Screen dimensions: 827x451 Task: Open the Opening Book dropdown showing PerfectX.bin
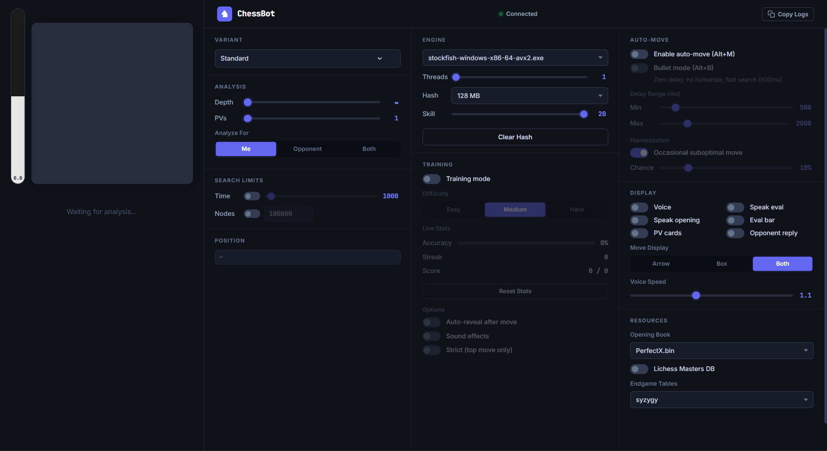721,350
